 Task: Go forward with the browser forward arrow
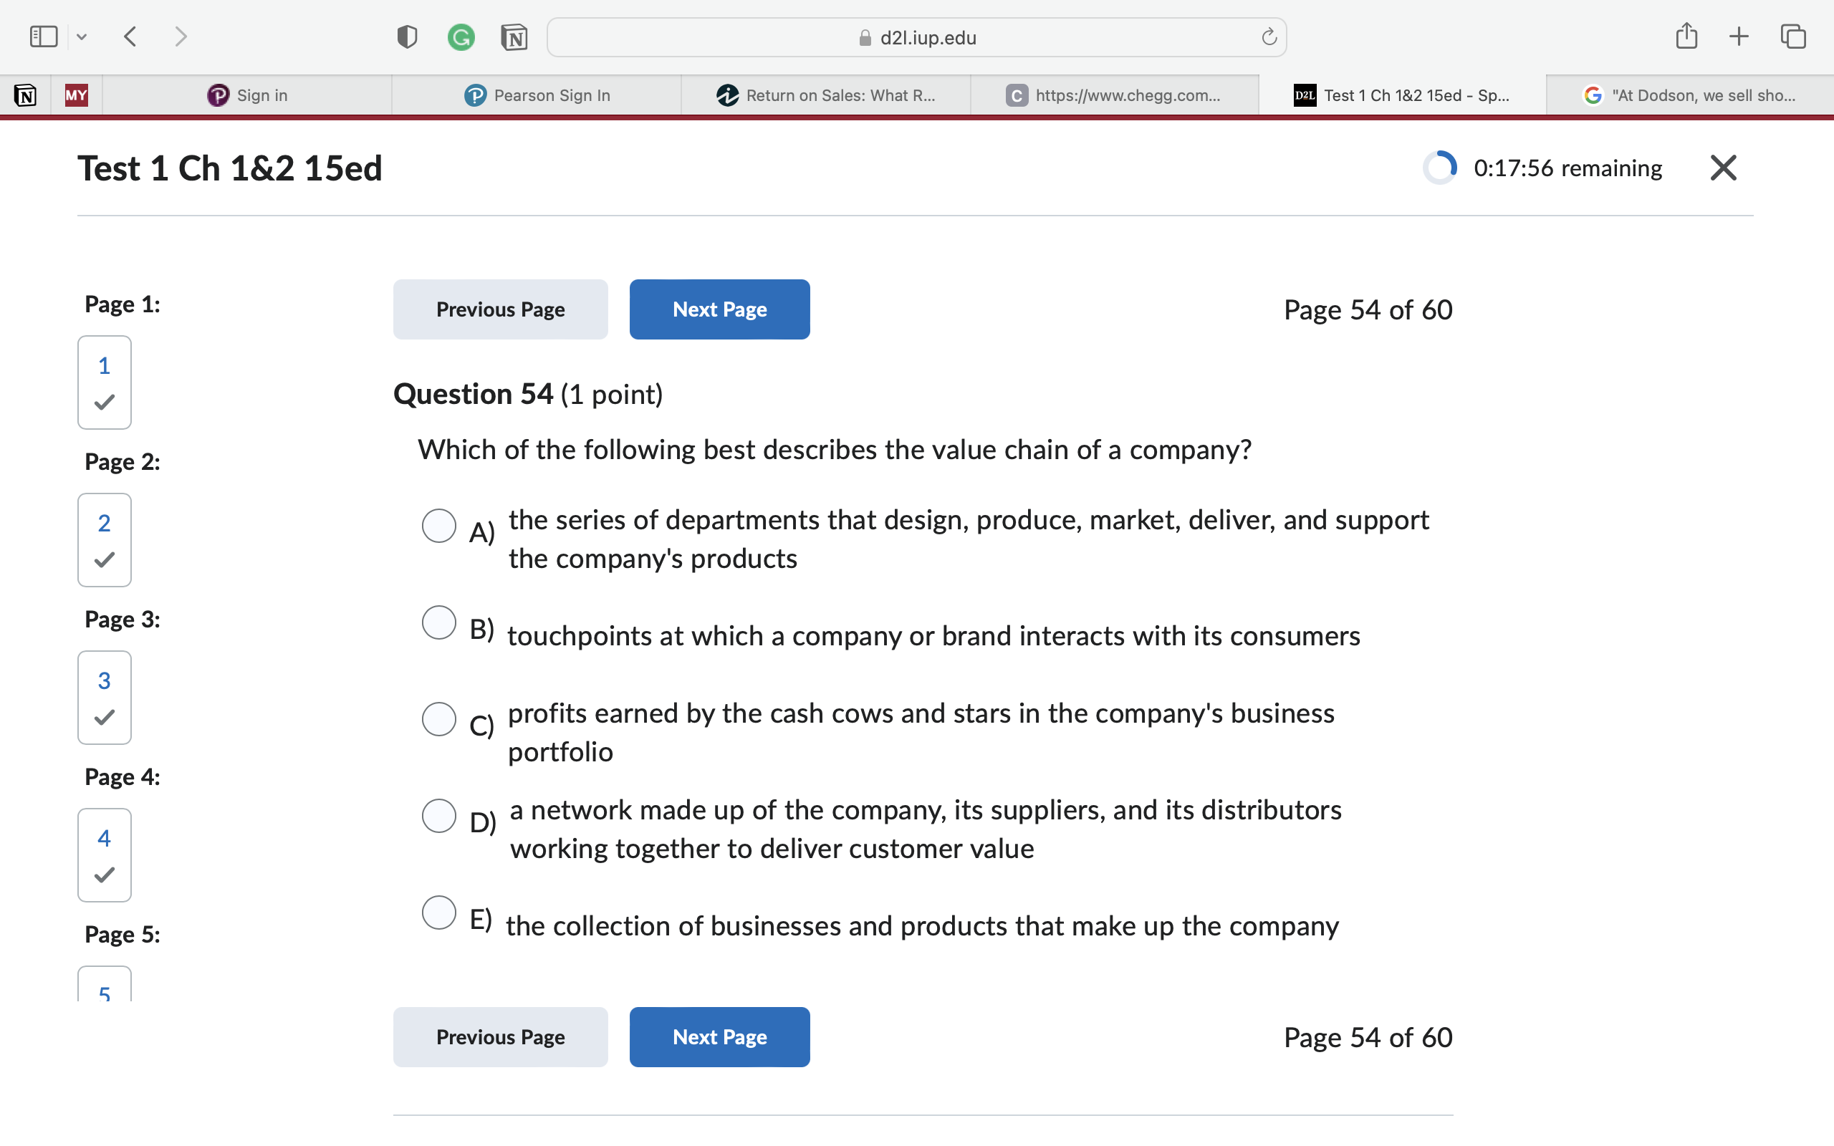click(181, 37)
